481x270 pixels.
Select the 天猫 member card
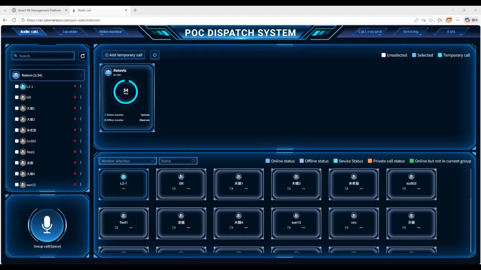point(411,223)
